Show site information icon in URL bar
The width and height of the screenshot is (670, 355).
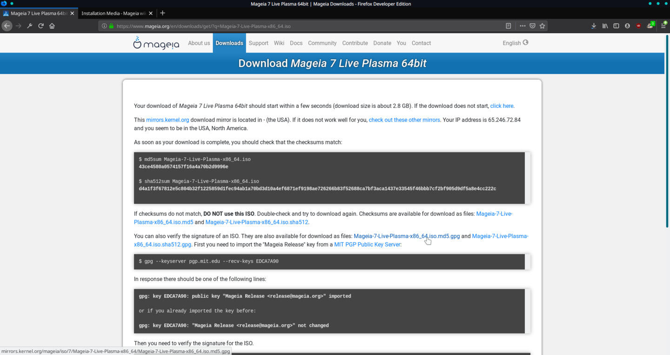(x=104, y=26)
